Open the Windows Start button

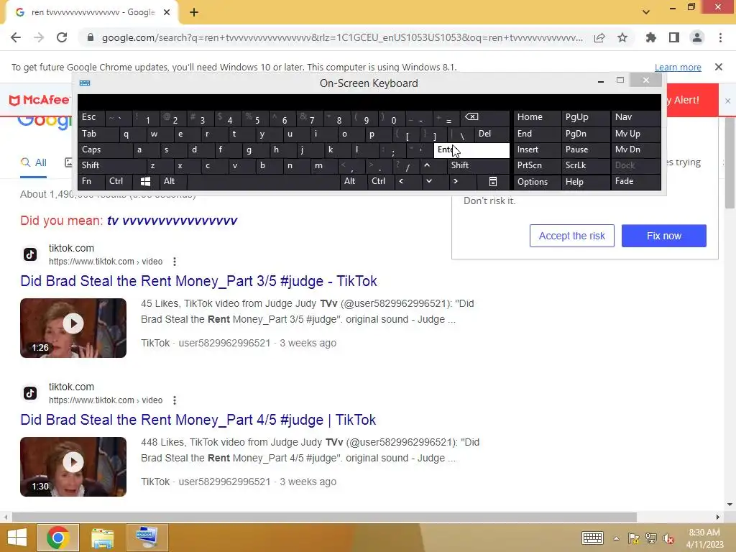click(x=17, y=538)
